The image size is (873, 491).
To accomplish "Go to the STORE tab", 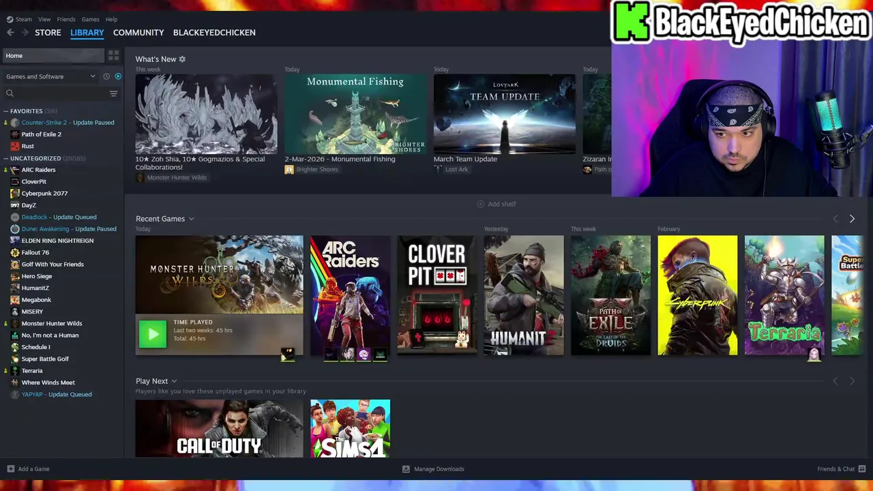I will (x=48, y=33).
